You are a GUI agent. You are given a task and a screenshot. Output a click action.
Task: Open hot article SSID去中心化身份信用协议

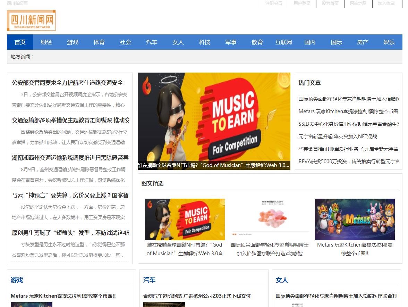coord(348,124)
